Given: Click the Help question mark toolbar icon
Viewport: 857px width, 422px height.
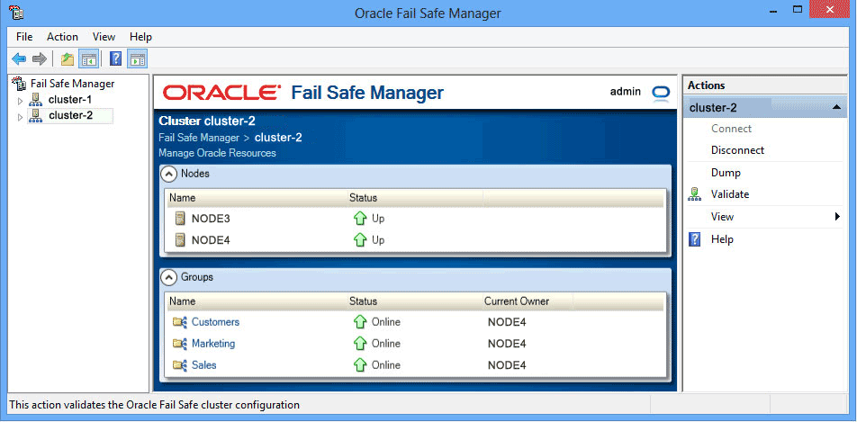Looking at the screenshot, I should (116, 59).
